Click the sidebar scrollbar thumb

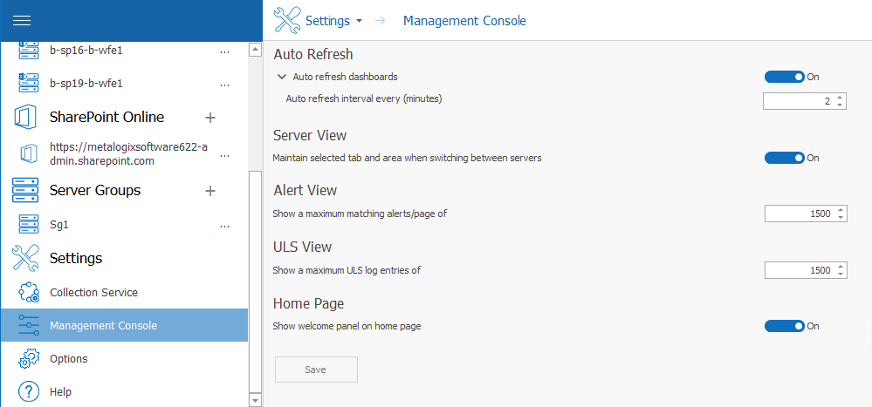point(255,282)
